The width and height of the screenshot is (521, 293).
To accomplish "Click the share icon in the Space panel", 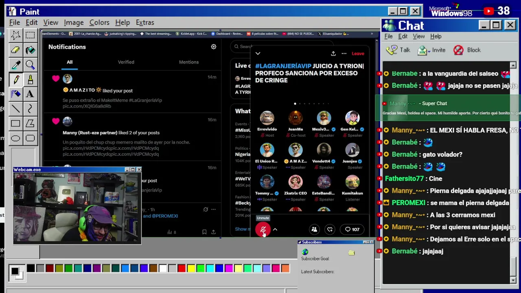I will tap(333, 53).
